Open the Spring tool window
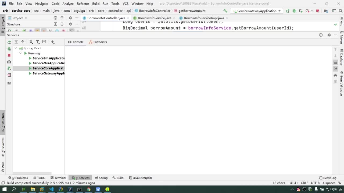The image size is (344, 193). click(101, 178)
